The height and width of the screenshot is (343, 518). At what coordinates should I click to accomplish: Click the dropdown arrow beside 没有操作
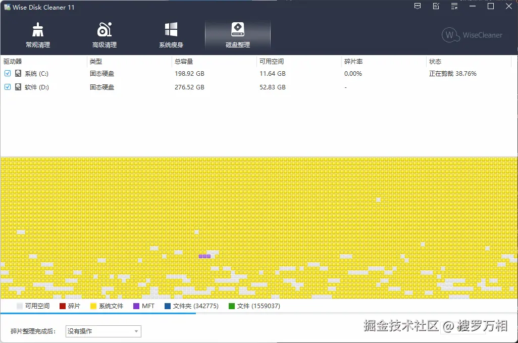136,331
